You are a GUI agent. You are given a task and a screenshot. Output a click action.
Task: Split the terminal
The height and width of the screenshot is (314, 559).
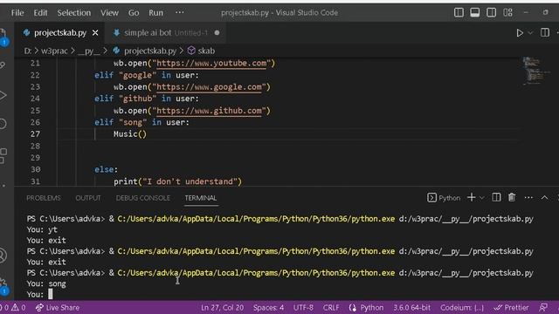[496, 197]
